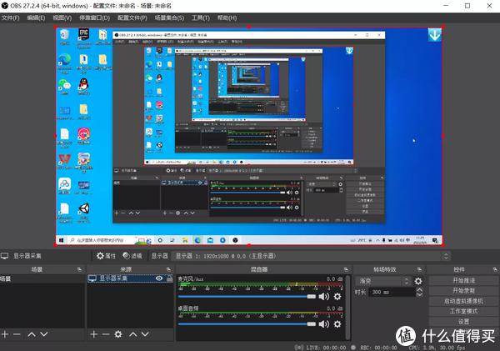This screenshot has height=351, width=500.
Task: Click 开始录制 to start recording
Action: click(x=463, y=291)
